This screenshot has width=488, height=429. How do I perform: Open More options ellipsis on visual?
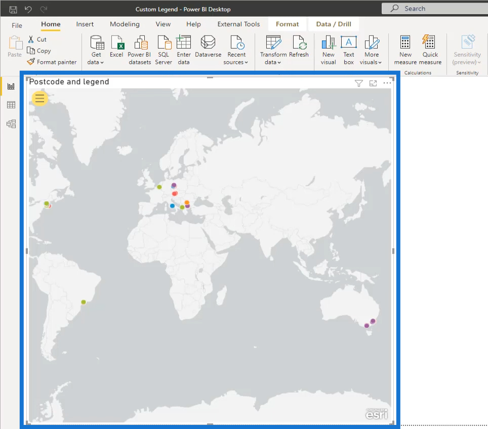387,83
